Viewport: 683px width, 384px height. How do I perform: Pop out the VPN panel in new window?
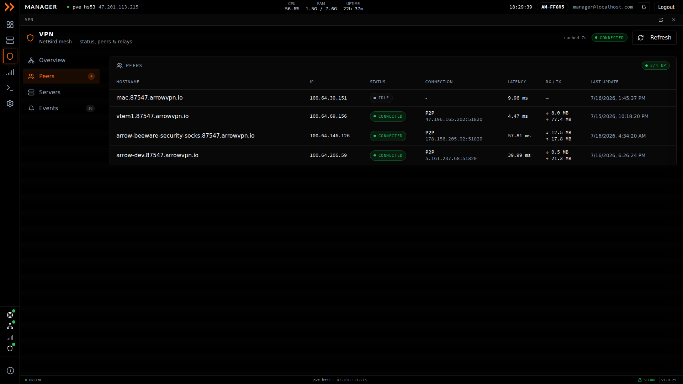pyautogui.click(x=661, y=20)
